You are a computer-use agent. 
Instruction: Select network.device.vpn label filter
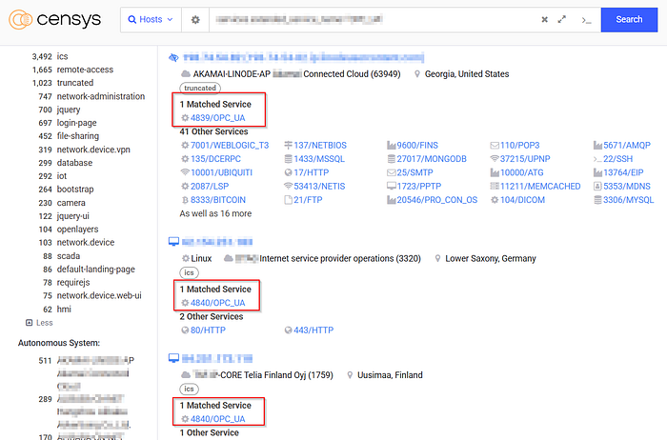click(x=93, y=150)
